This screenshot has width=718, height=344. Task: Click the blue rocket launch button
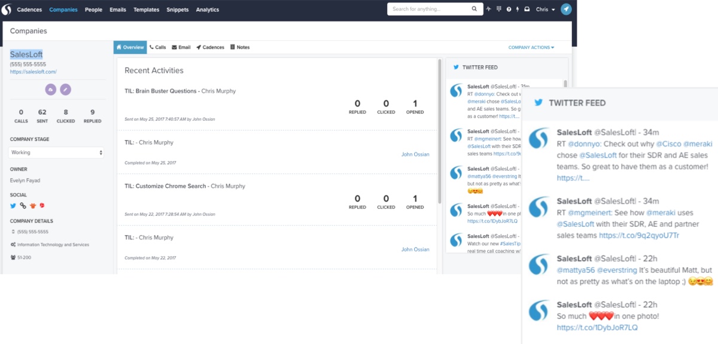pos(566,10)
